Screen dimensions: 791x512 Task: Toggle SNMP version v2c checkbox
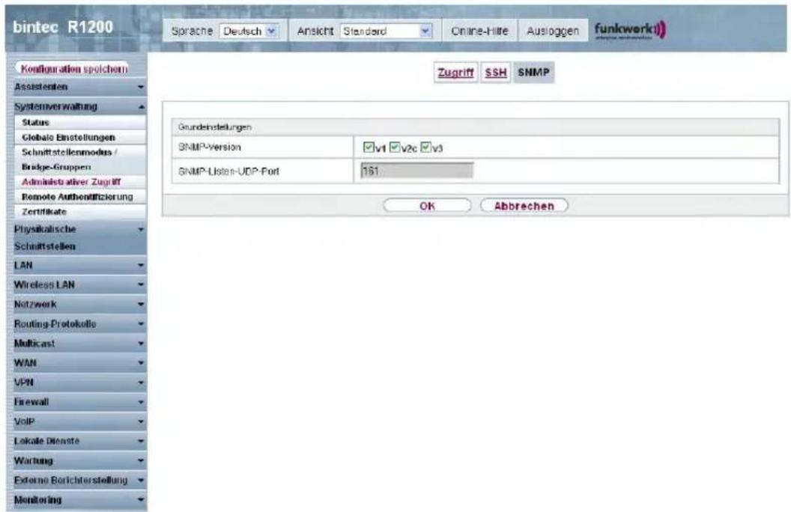coord(395,147)
